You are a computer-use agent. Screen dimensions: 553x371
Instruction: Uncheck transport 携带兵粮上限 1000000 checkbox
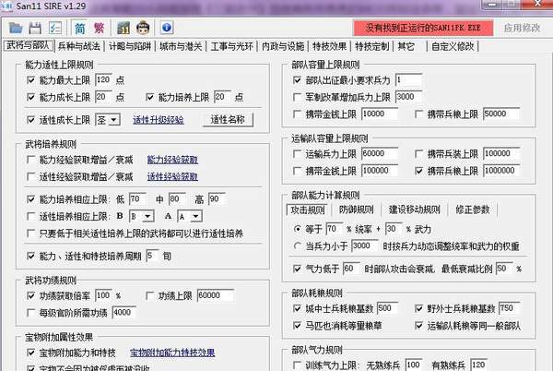pyautogui.click(x=418, y=171)
